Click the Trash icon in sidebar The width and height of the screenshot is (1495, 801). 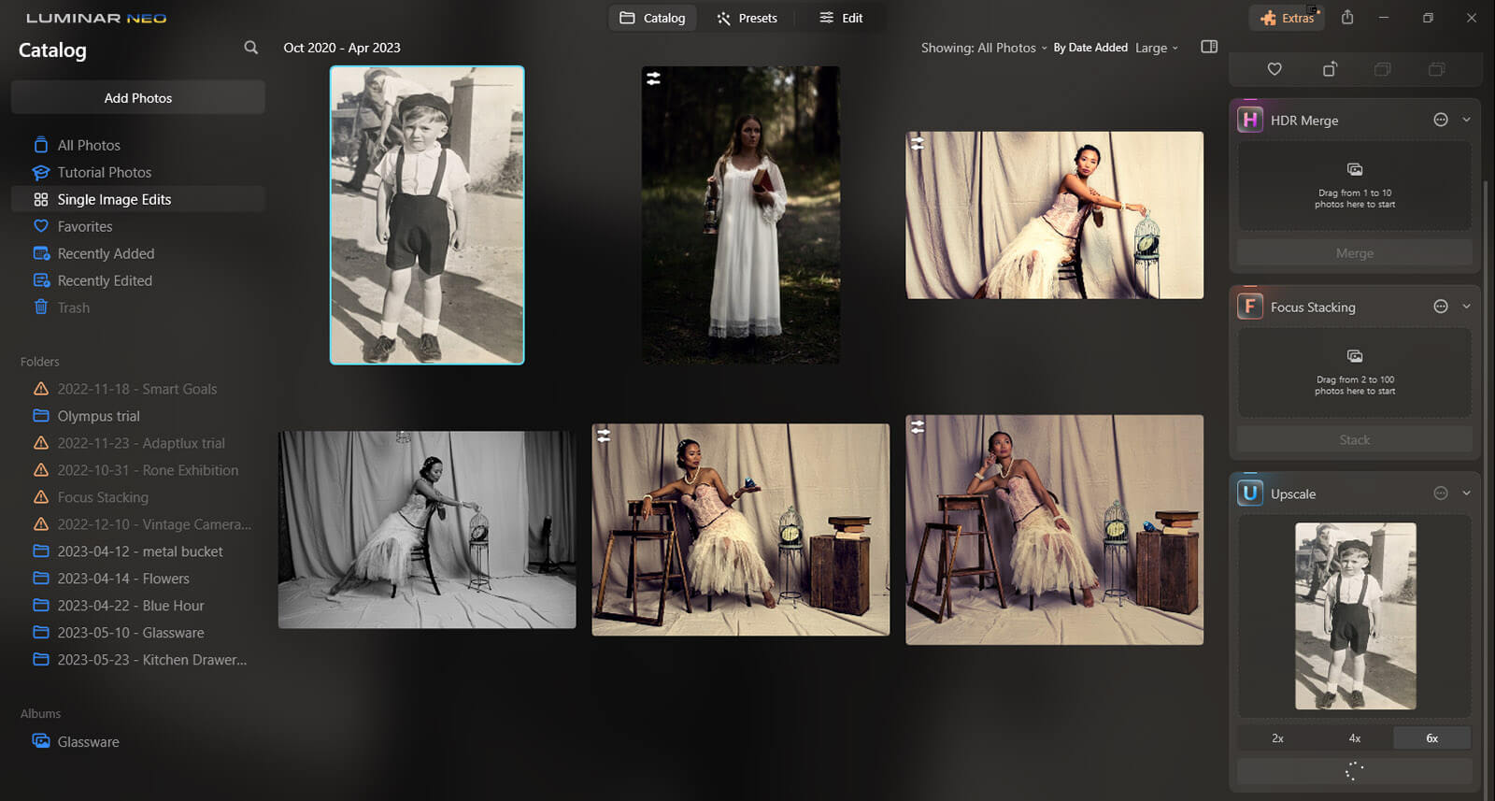(x=41, y=308)
